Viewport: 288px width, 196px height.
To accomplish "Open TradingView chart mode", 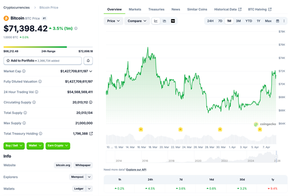I will tap(173, 21).
